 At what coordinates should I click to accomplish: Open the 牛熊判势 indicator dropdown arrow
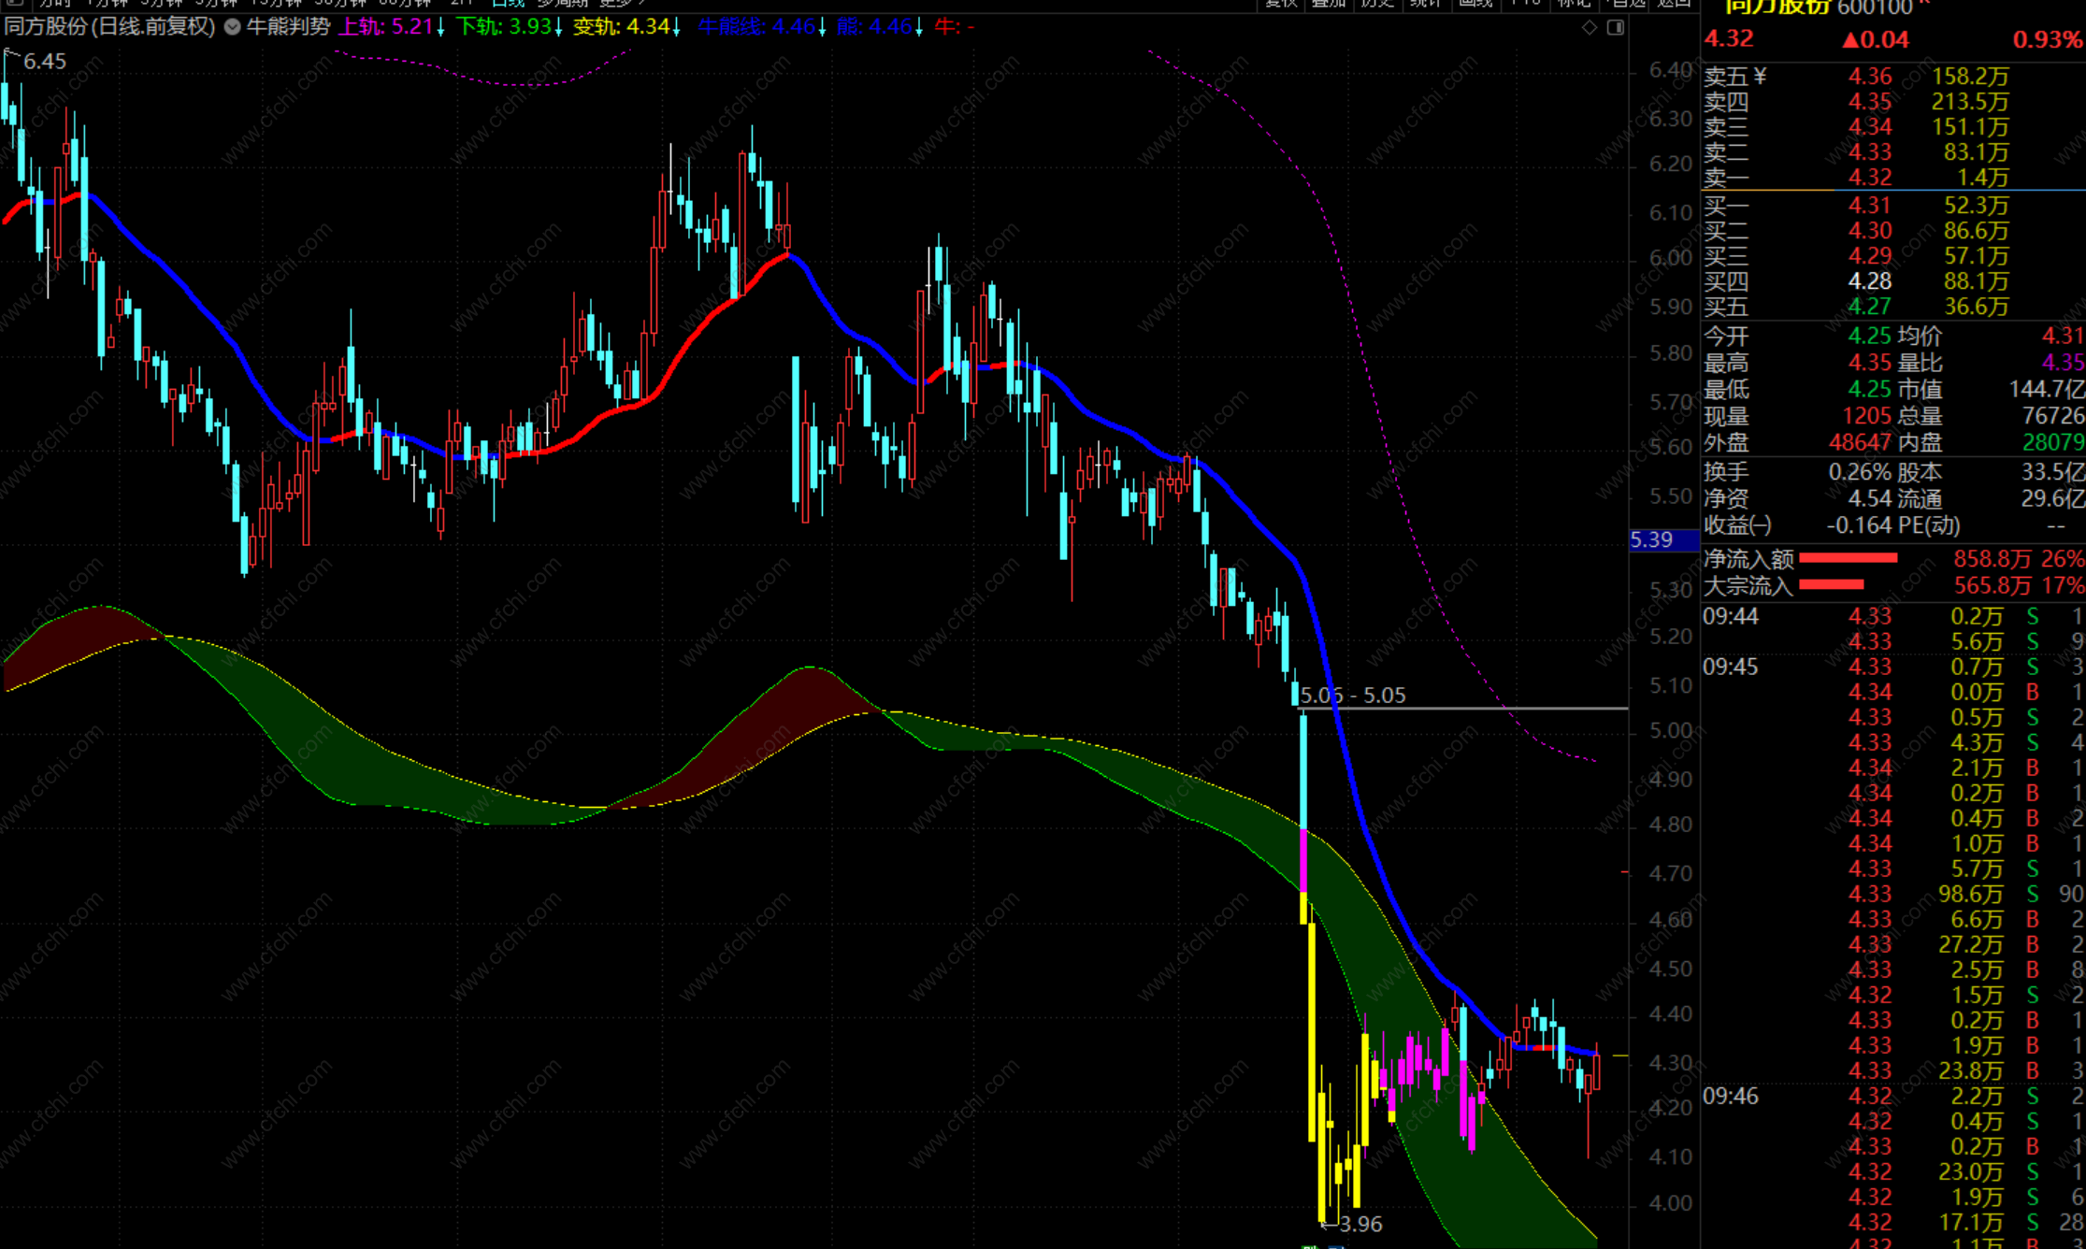pyautogui.click(x=232, y=27)
